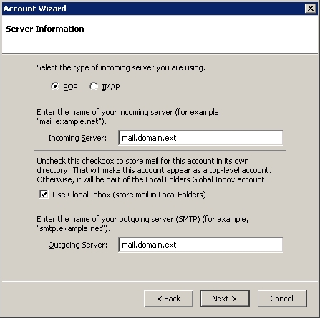320x318 pixels.
Task: Toggle the Use Global Inbox checkbox
Action: [x=44, y=195]
